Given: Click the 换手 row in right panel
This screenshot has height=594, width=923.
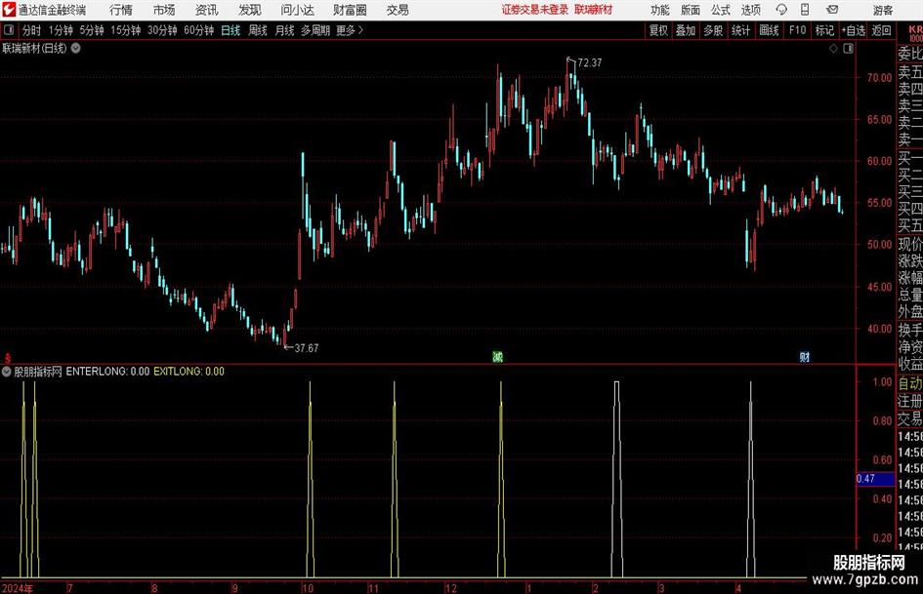Looking at the screenshot, I should point(910,330).
